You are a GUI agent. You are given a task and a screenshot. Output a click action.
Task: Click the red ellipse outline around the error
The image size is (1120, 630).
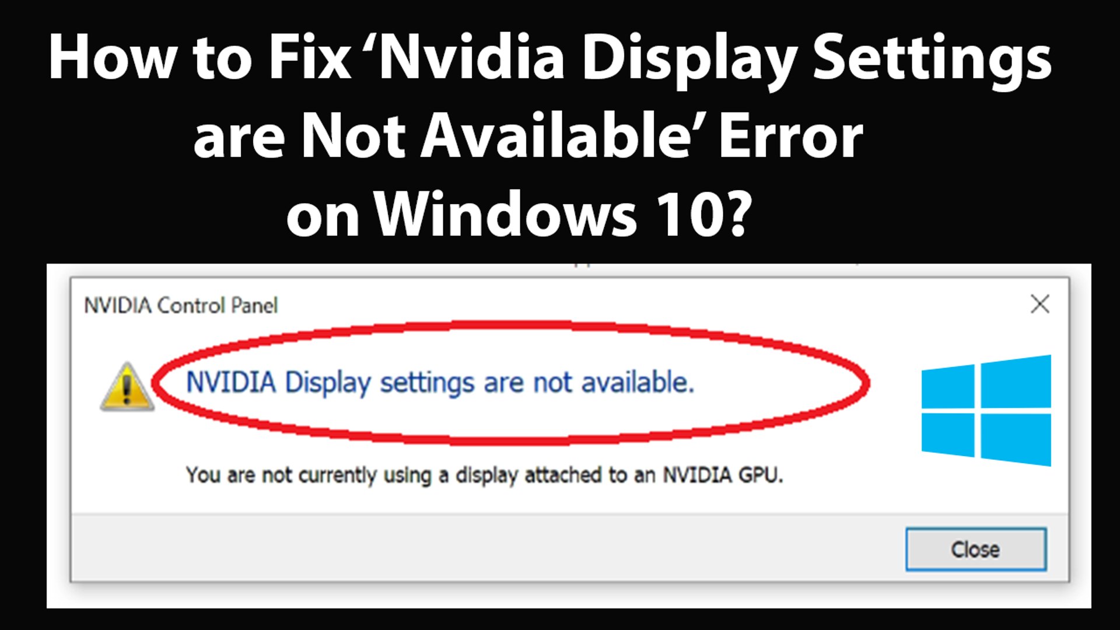(x=510, y=325)
